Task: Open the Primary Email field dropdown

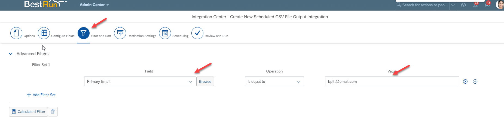Action: 140,81
